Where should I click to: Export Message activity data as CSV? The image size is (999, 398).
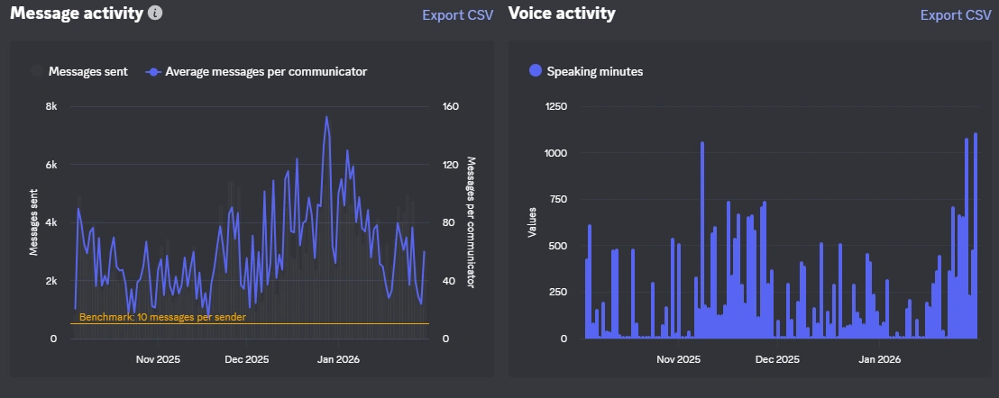[x=457, y=15]
